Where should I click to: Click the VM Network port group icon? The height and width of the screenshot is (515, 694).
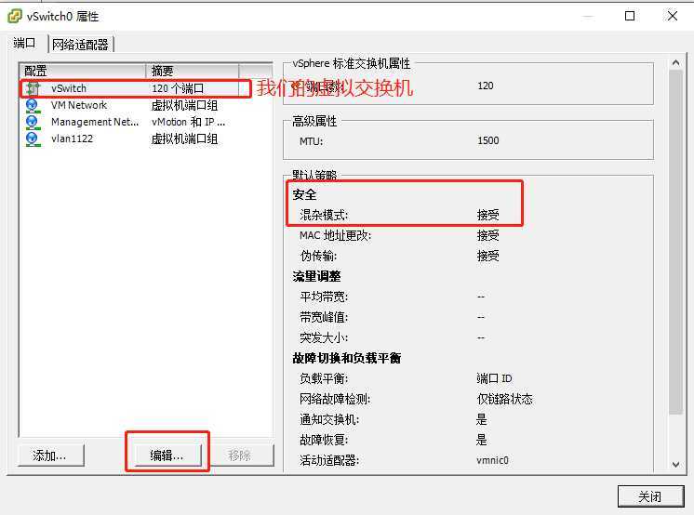[x=33, y=106]
